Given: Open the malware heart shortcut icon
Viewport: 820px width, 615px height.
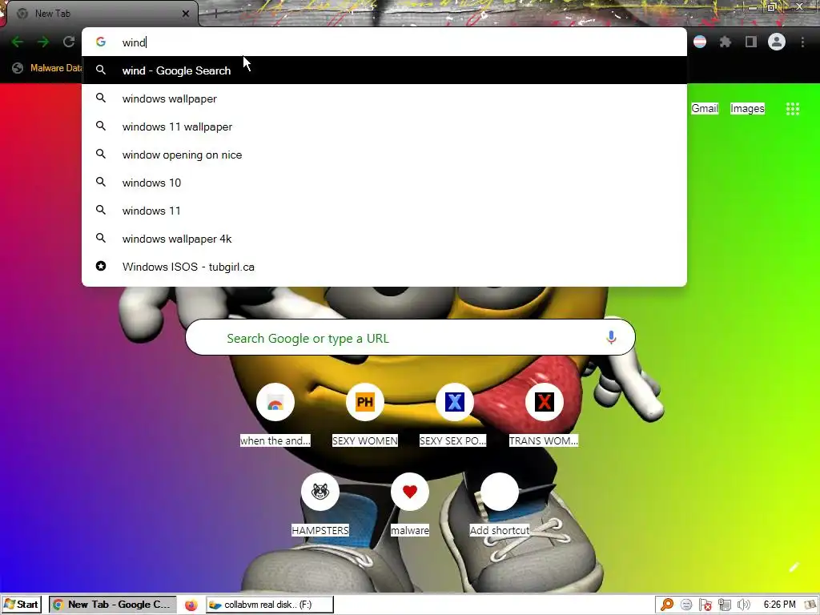Looking at the screenshot, I should pyautogui.click(x=410, y=492).
